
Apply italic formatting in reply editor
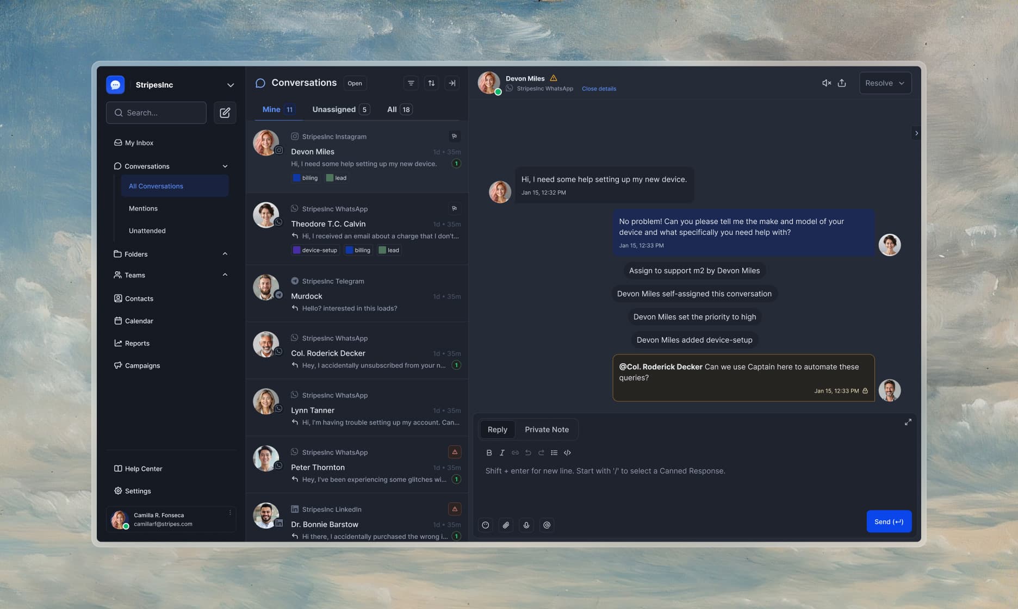502,452
